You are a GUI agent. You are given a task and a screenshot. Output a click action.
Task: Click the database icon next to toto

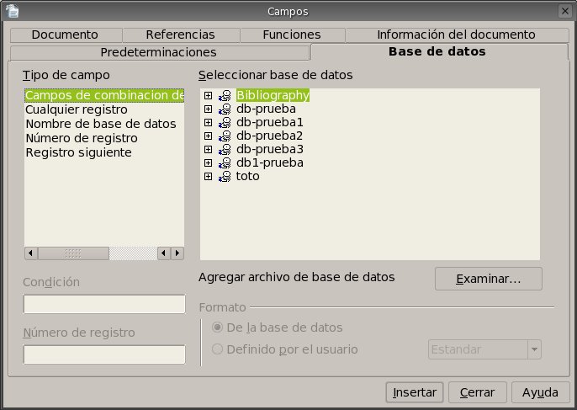pos(225,177)
